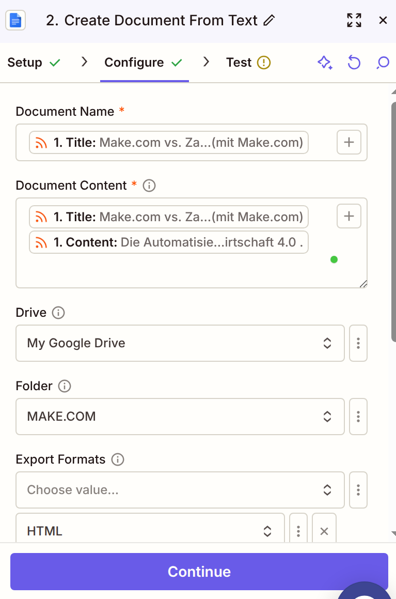Click the AI sparkle assistant icon
396x599 pixels.
325,62
